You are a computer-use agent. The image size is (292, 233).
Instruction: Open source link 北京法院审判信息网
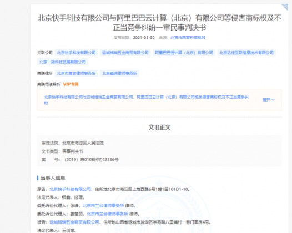click(188, 38)
